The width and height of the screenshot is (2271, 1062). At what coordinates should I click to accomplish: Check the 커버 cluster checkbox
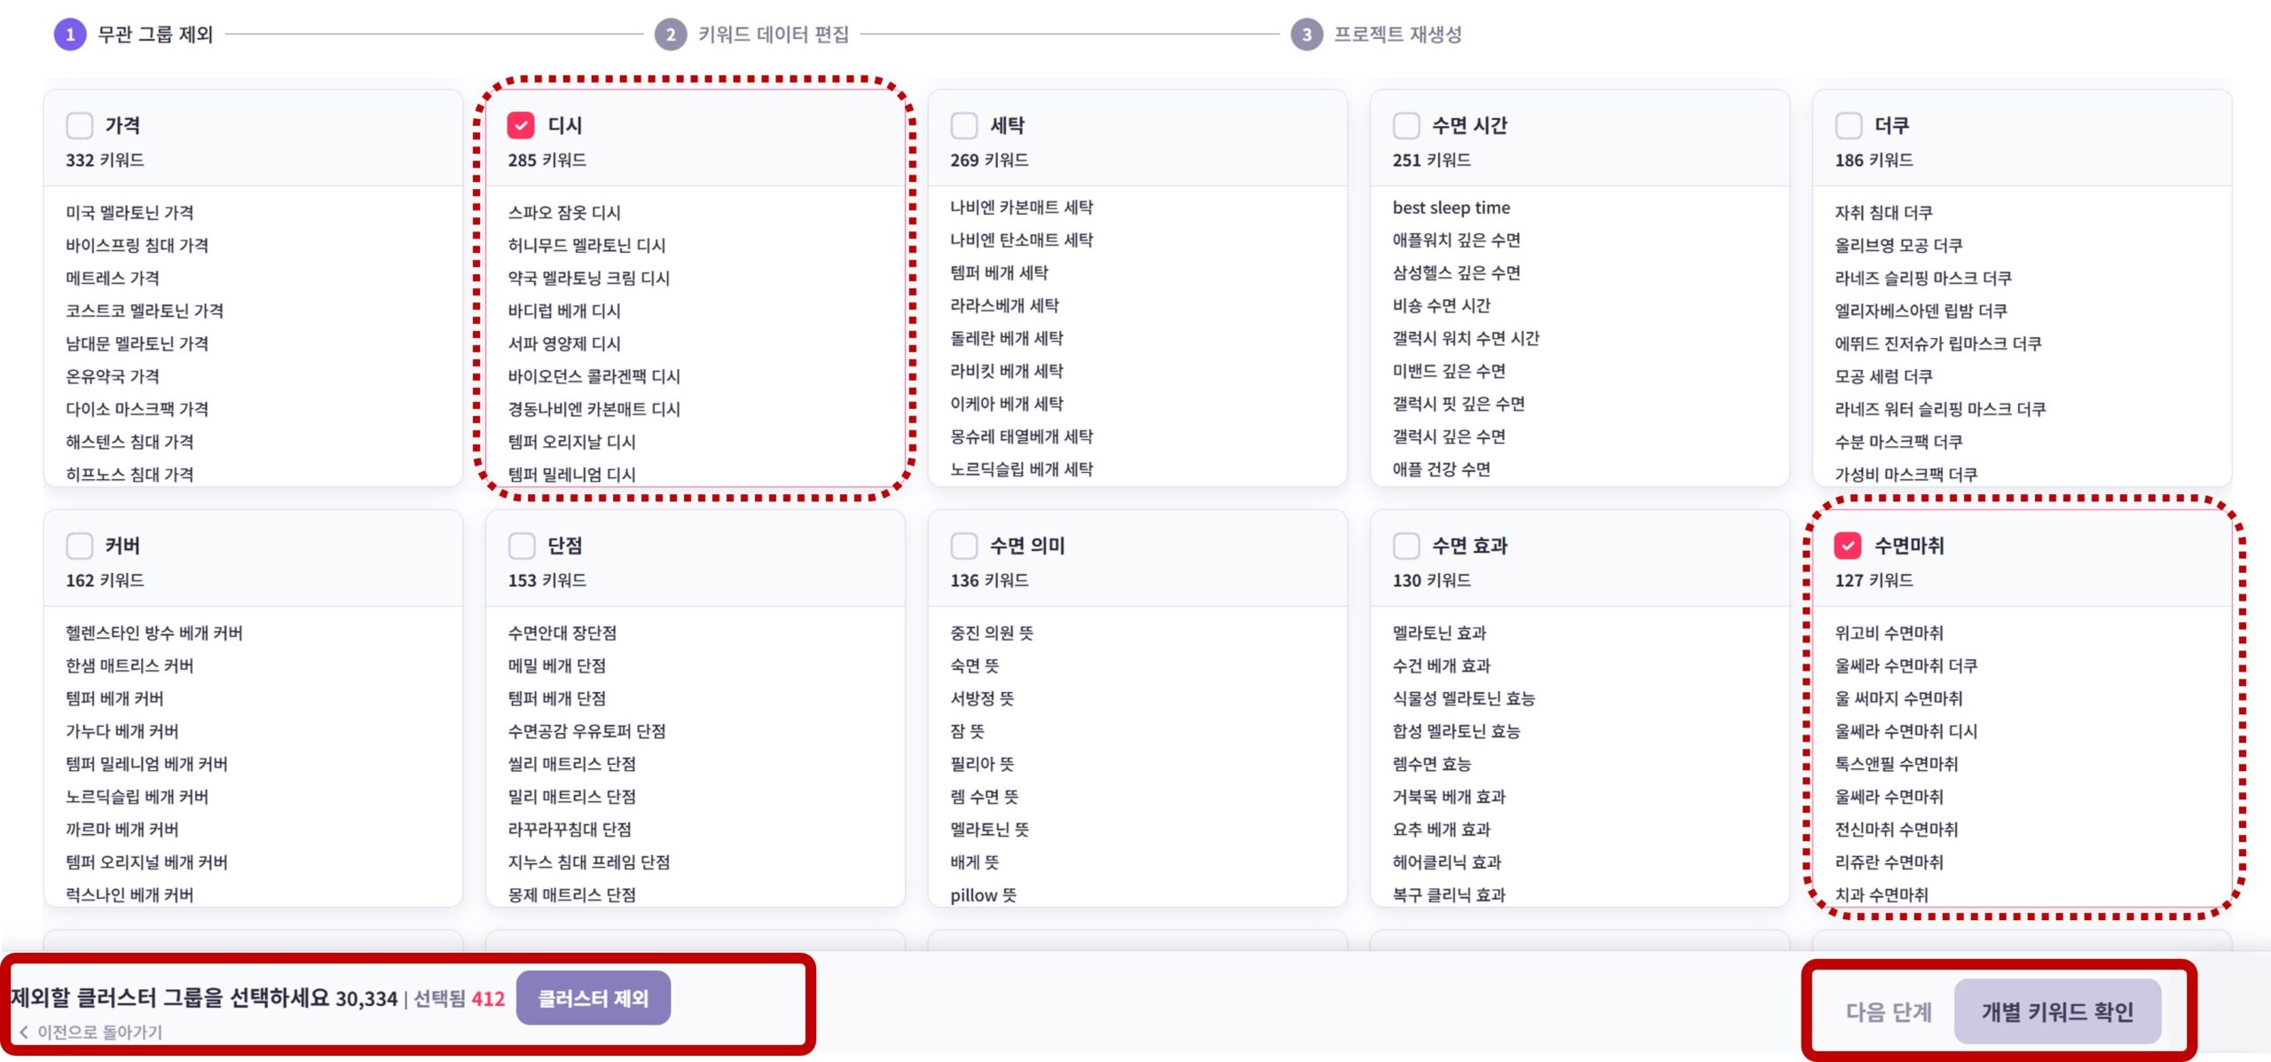click(x=80, y=546)
